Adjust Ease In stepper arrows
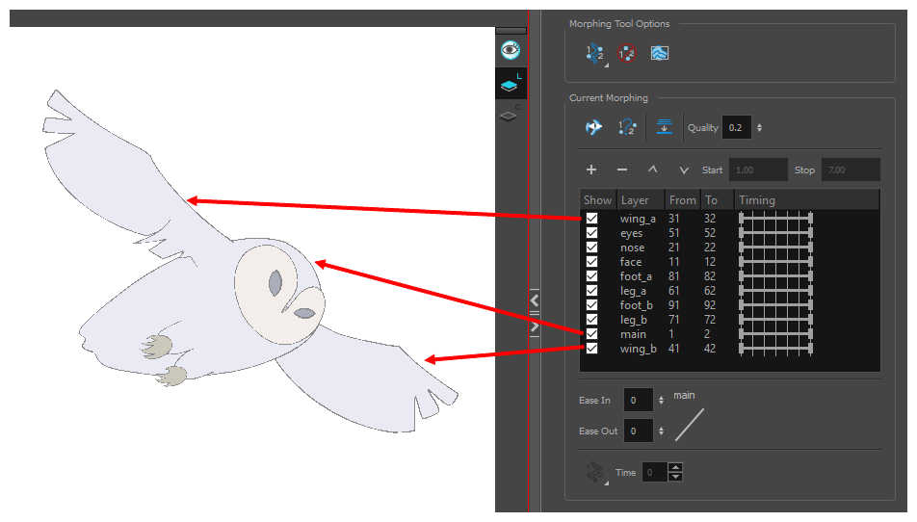Image resolution: width=917 pixels, height=522 pixels. 661,400
